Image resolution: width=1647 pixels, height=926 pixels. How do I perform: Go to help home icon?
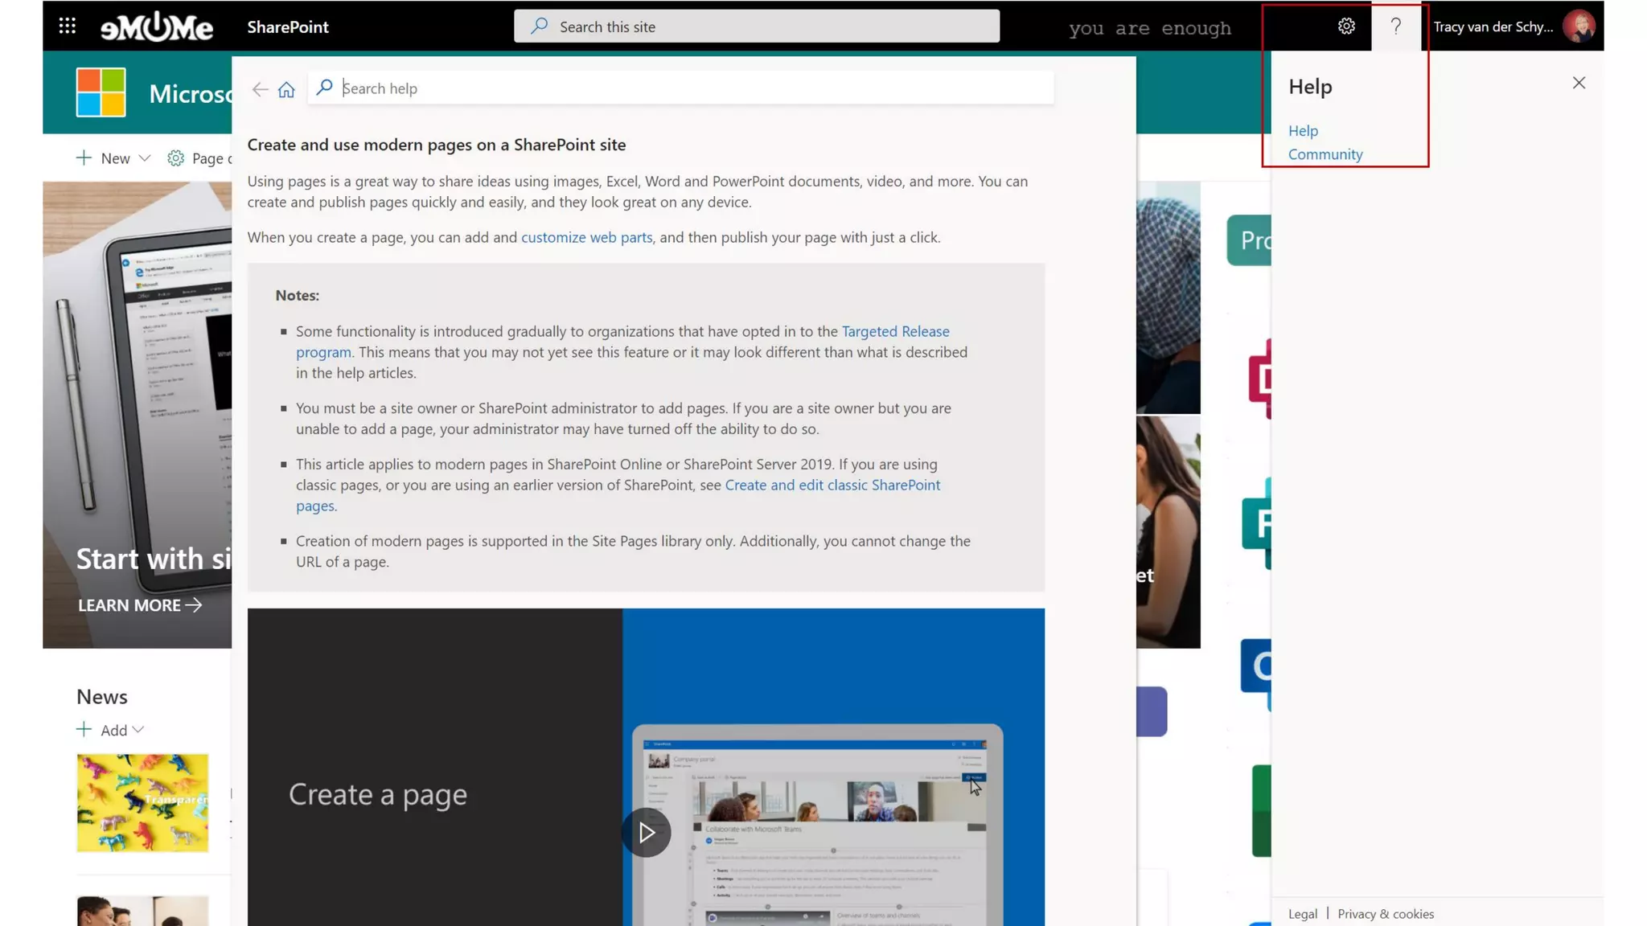coord(286,89)
